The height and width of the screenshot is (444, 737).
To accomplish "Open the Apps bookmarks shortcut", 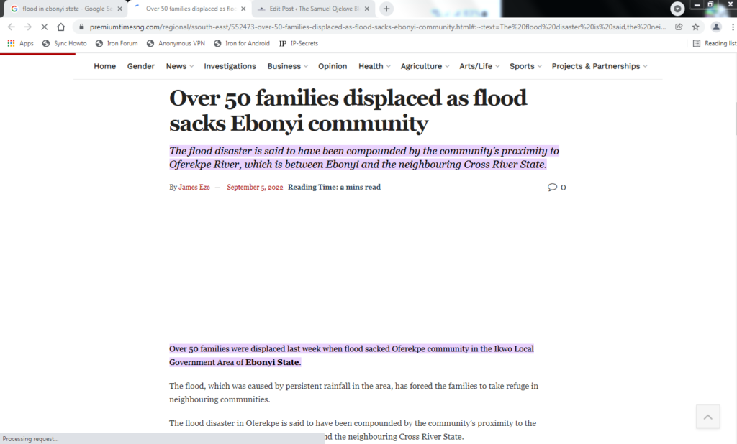I will [x=21, y=43].
